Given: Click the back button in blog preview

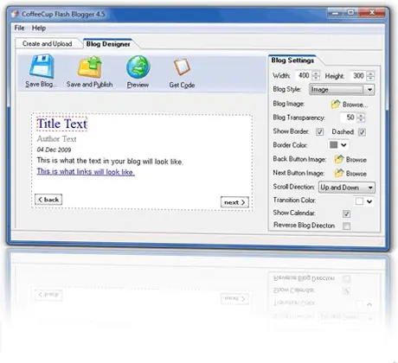Looking at the screenshot, I should 48,200.
